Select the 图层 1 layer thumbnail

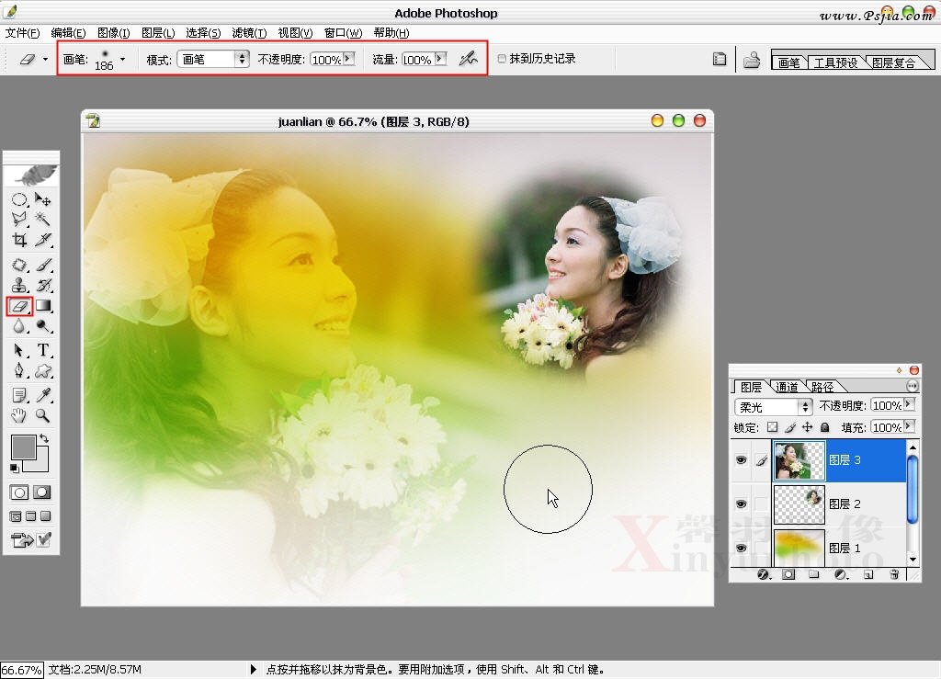point(799,548)
